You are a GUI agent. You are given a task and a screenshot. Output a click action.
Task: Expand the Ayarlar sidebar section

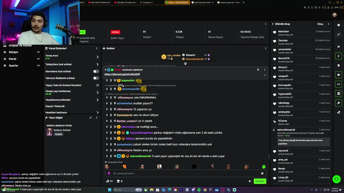pos(38,65)
